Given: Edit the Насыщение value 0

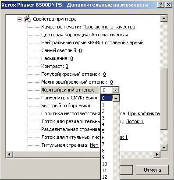Looking at the screenshot, I should pyautogui.click(x=71, y=58).
